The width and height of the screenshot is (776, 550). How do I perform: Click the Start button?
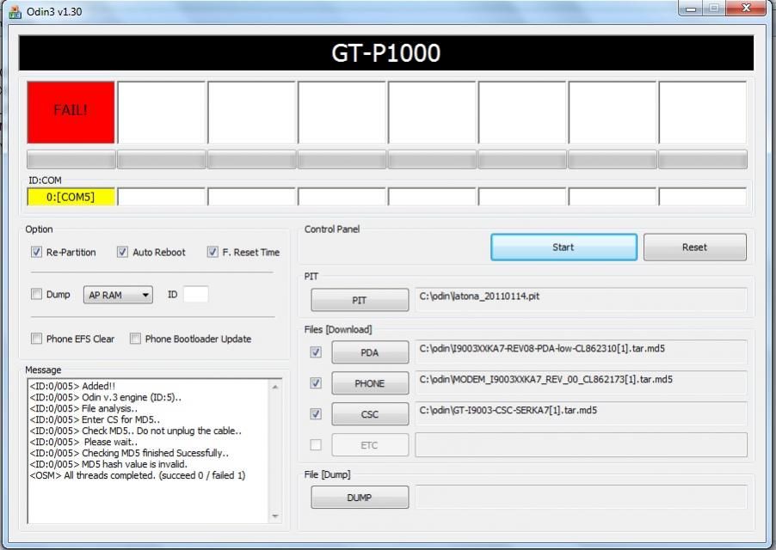click(564, 247)
